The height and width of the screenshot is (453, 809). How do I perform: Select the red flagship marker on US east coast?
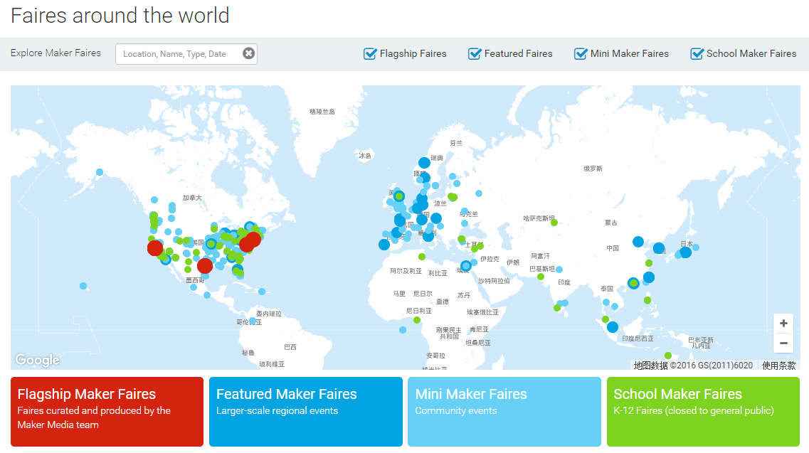tap(253, 240)
